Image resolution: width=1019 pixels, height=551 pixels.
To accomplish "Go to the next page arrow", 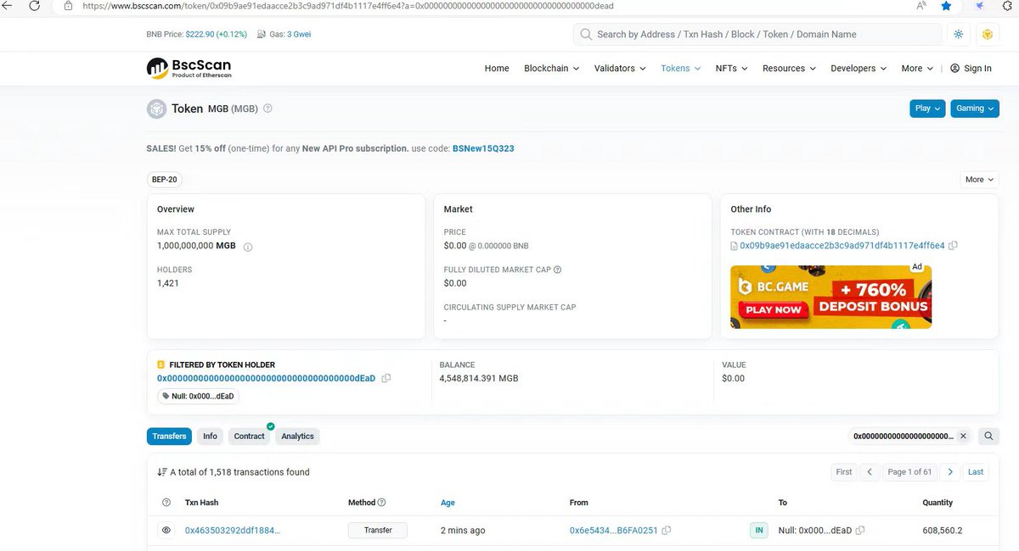I will click(950, 472).
